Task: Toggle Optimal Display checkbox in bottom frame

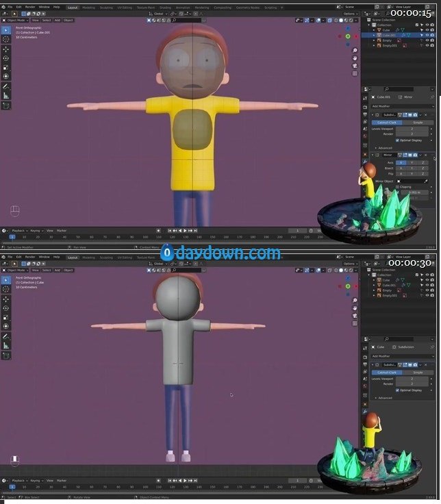Action: [x=398, y=390]
